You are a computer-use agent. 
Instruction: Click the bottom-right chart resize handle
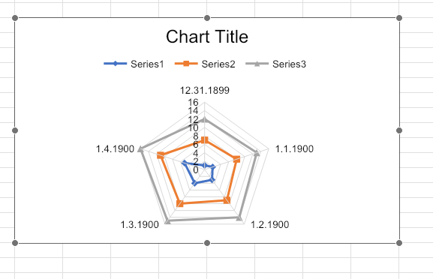tap(399, 243)
